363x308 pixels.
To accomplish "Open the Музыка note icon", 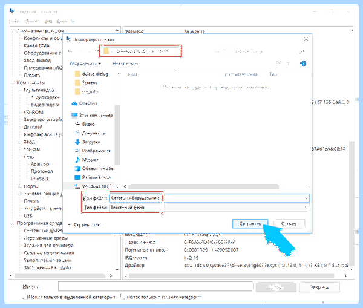I will 77,160.
